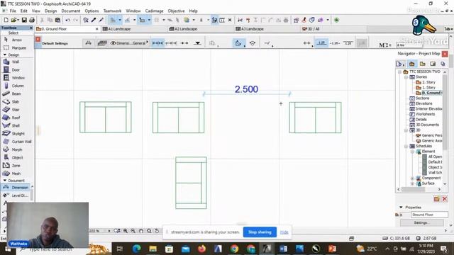This screenshot has width=454, height=255.
Task: Select the Wall tool in Toolbox
Action: coord(15,62)
